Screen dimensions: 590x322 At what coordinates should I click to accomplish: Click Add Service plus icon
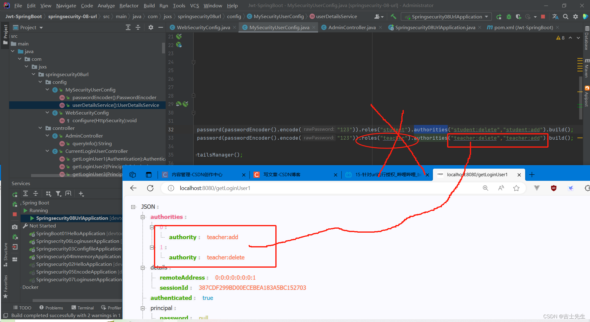coord(81,193)
